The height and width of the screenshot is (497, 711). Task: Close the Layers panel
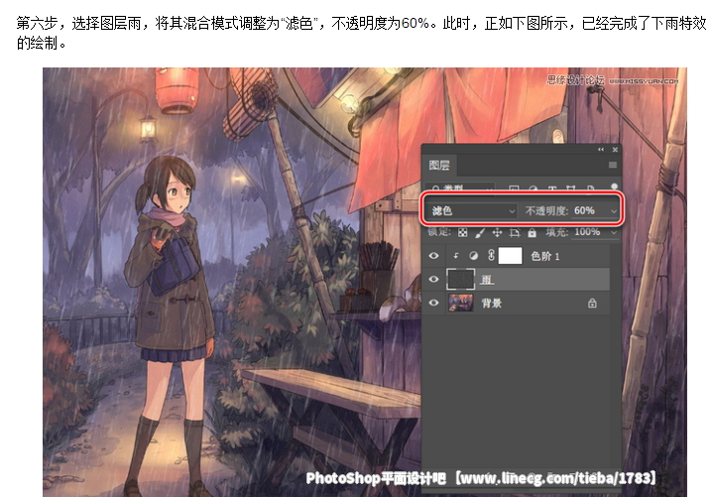[x=615, y=149]
